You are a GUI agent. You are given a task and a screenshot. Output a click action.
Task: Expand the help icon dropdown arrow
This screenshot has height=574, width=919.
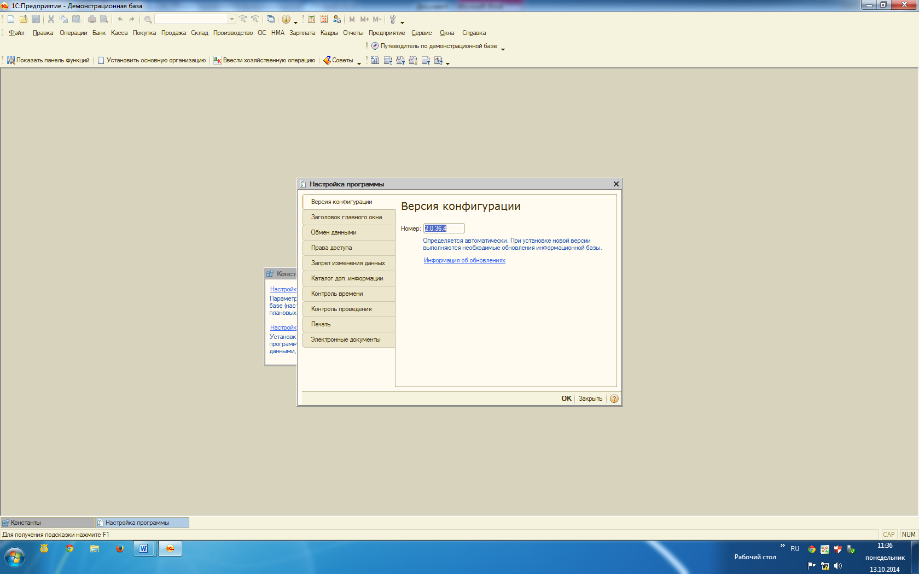(x=295, y=22)
